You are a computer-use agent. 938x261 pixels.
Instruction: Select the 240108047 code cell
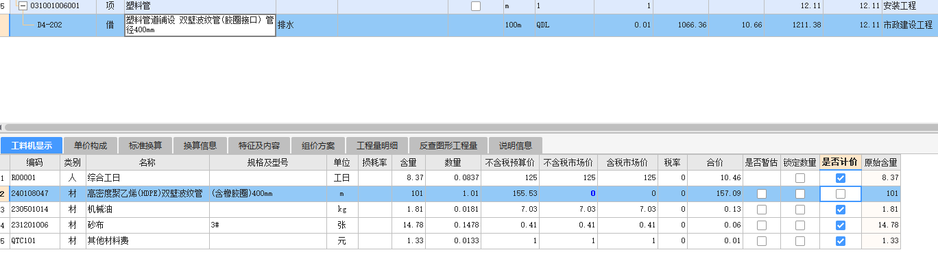coord(35,194)
